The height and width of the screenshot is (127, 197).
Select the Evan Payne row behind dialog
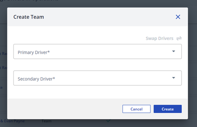click(x=12, y=121)
